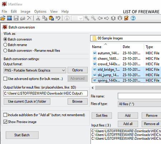
Task: Click the Print toolbar icon
Action: [23, 18]
